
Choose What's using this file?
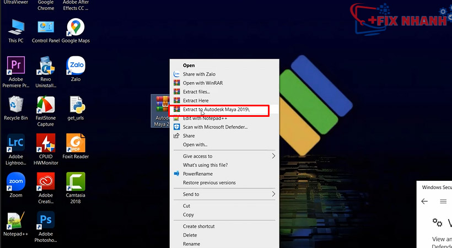coord(224,165)
